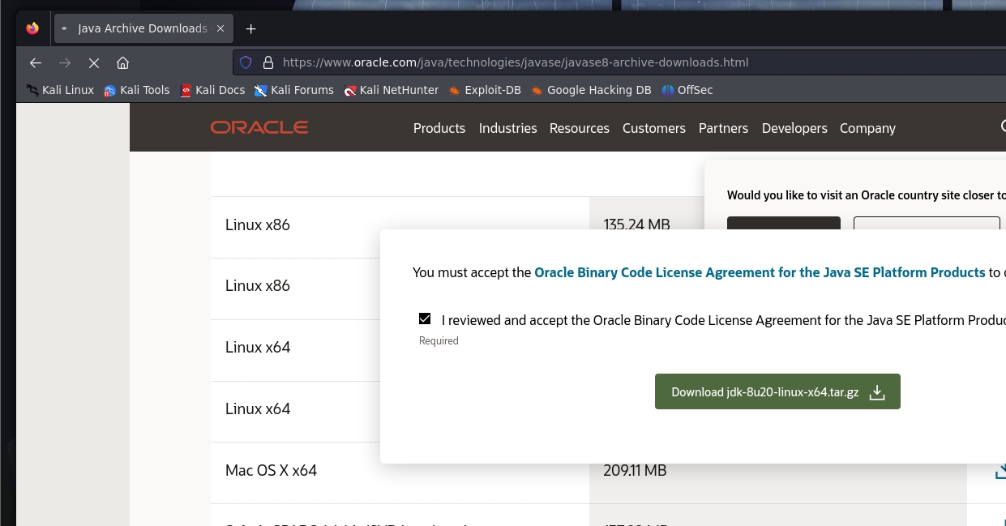Click Download jdk-8u20-linux-x64.tar.gz button
The height and width of the screenshot is (526, 1006).
[x=777, y=392]
